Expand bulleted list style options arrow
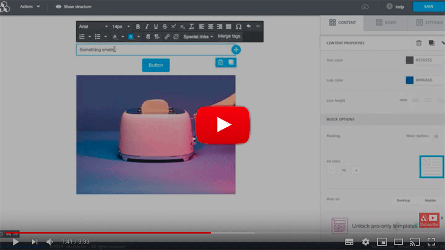 click(105, 37)
